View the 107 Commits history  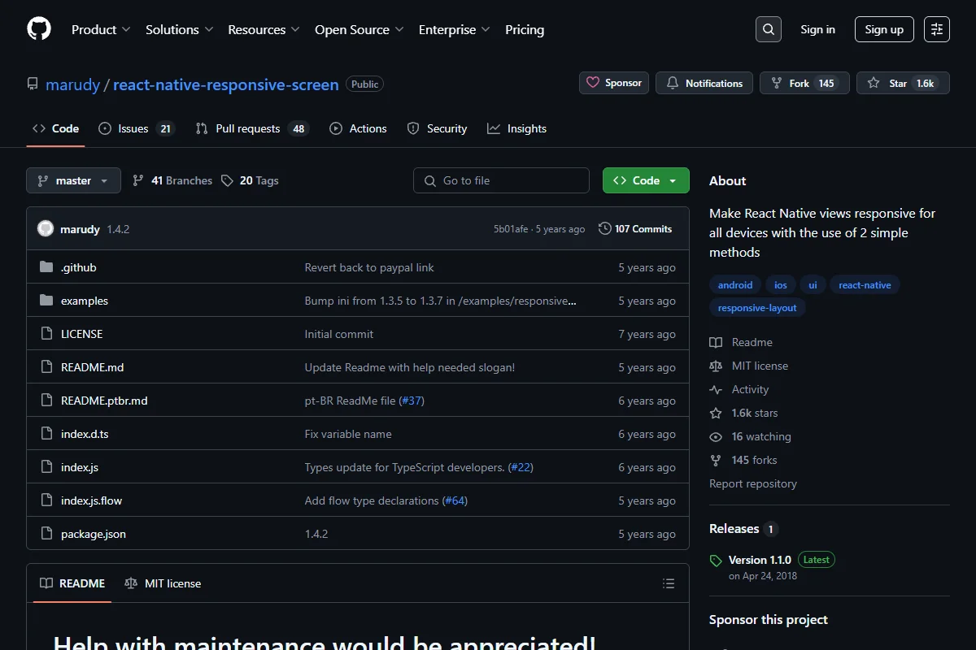click(635, 229)
